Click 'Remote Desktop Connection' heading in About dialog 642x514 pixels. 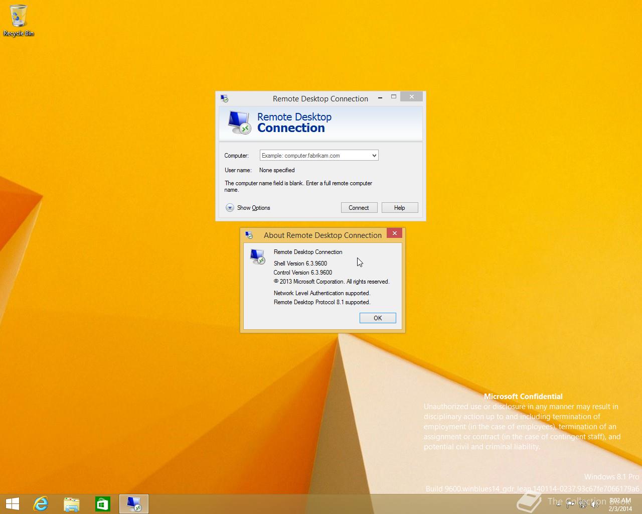tap(308, 252)
